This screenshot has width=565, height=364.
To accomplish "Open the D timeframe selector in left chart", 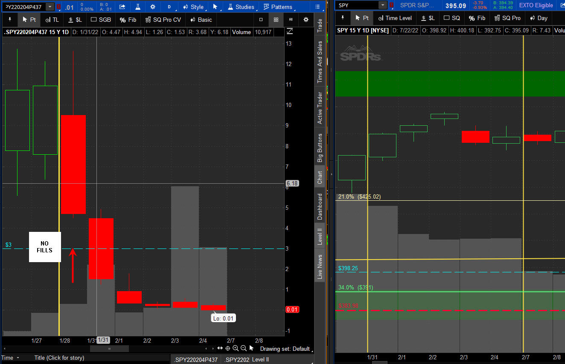I will pos(169,7).
